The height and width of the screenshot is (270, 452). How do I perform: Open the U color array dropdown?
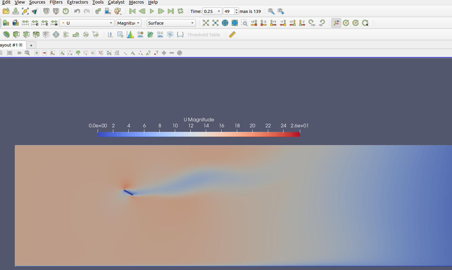(87, 23)
